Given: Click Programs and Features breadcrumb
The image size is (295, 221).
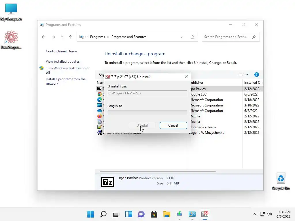Looking at the screenshot, I should pyautogui.click(x=129, y=37).
